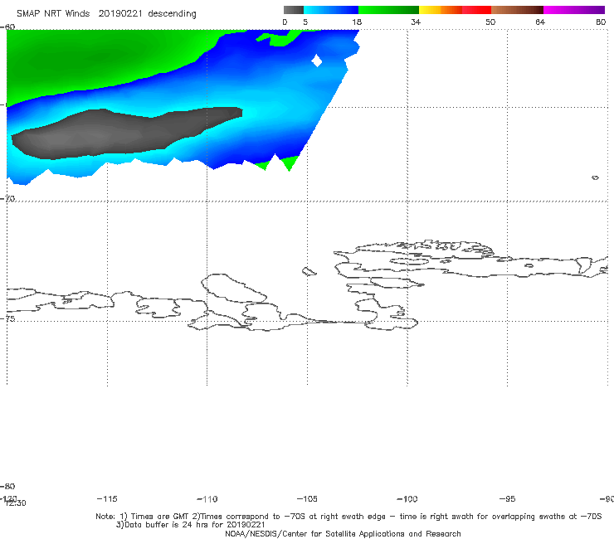
Task: Click the color bar label '18'
Action: [x=357, y=22]
